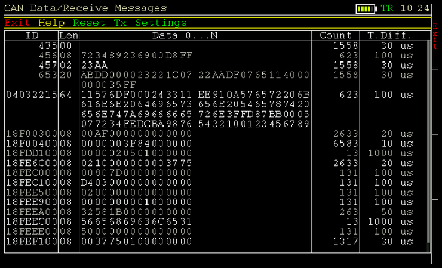
Task: Click the green TR status indicator
Action: pyautogui.click(x=387, y=8)
